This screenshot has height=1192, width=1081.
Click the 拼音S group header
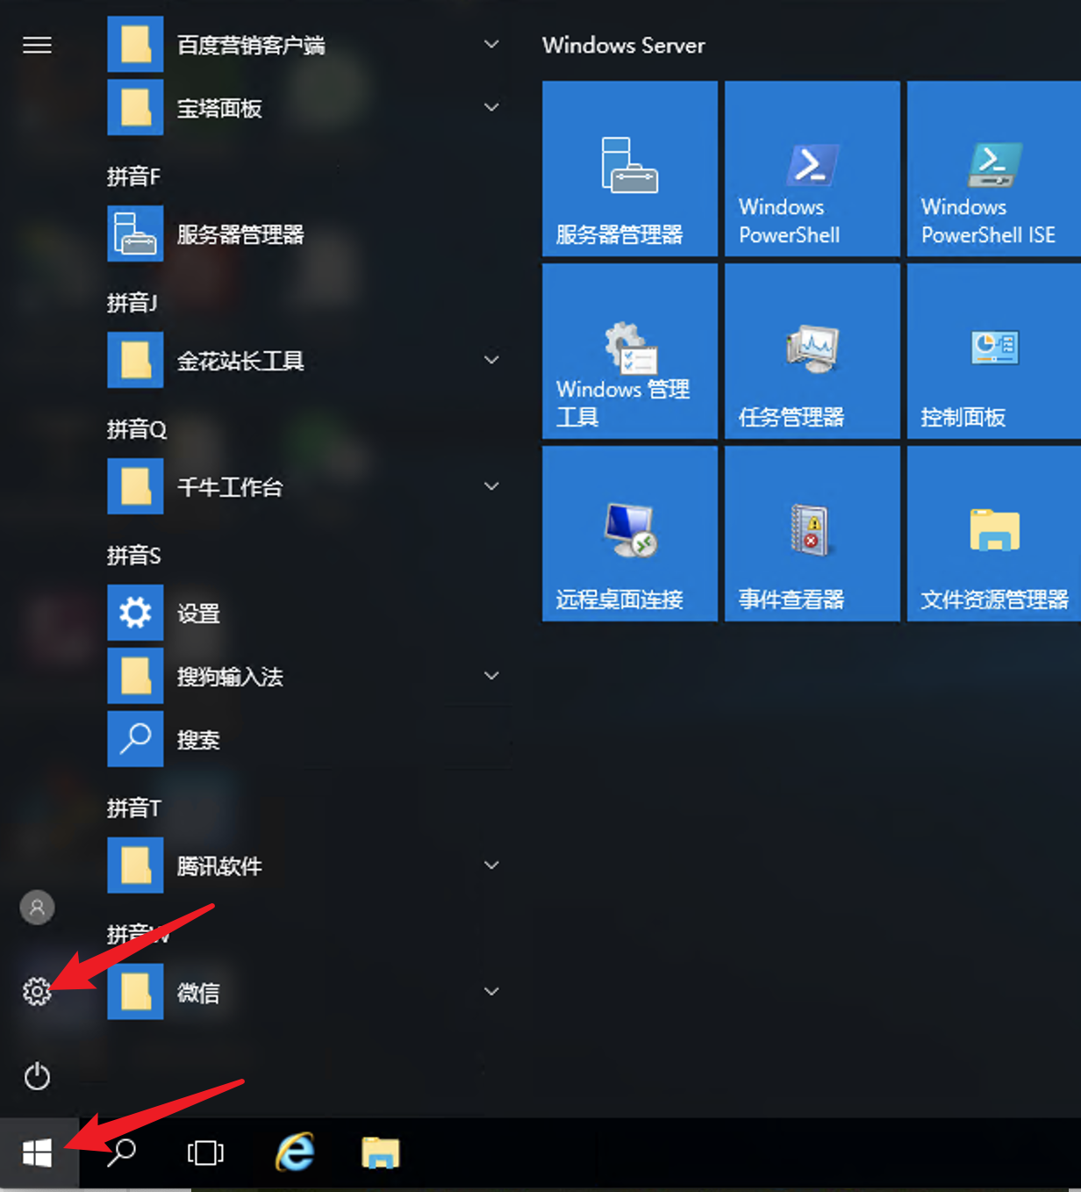click(134, 556)
